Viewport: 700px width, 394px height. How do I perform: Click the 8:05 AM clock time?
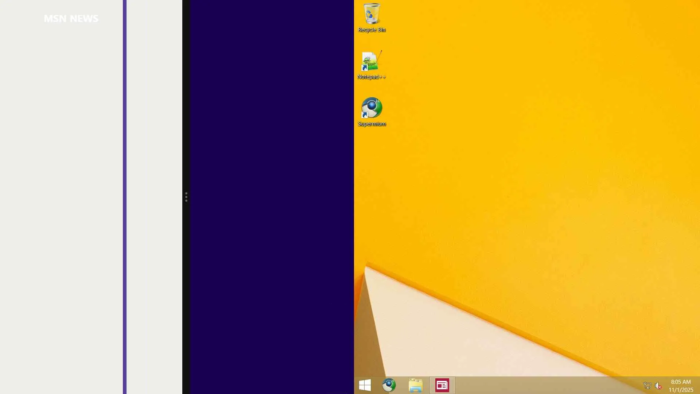(681, 382)
